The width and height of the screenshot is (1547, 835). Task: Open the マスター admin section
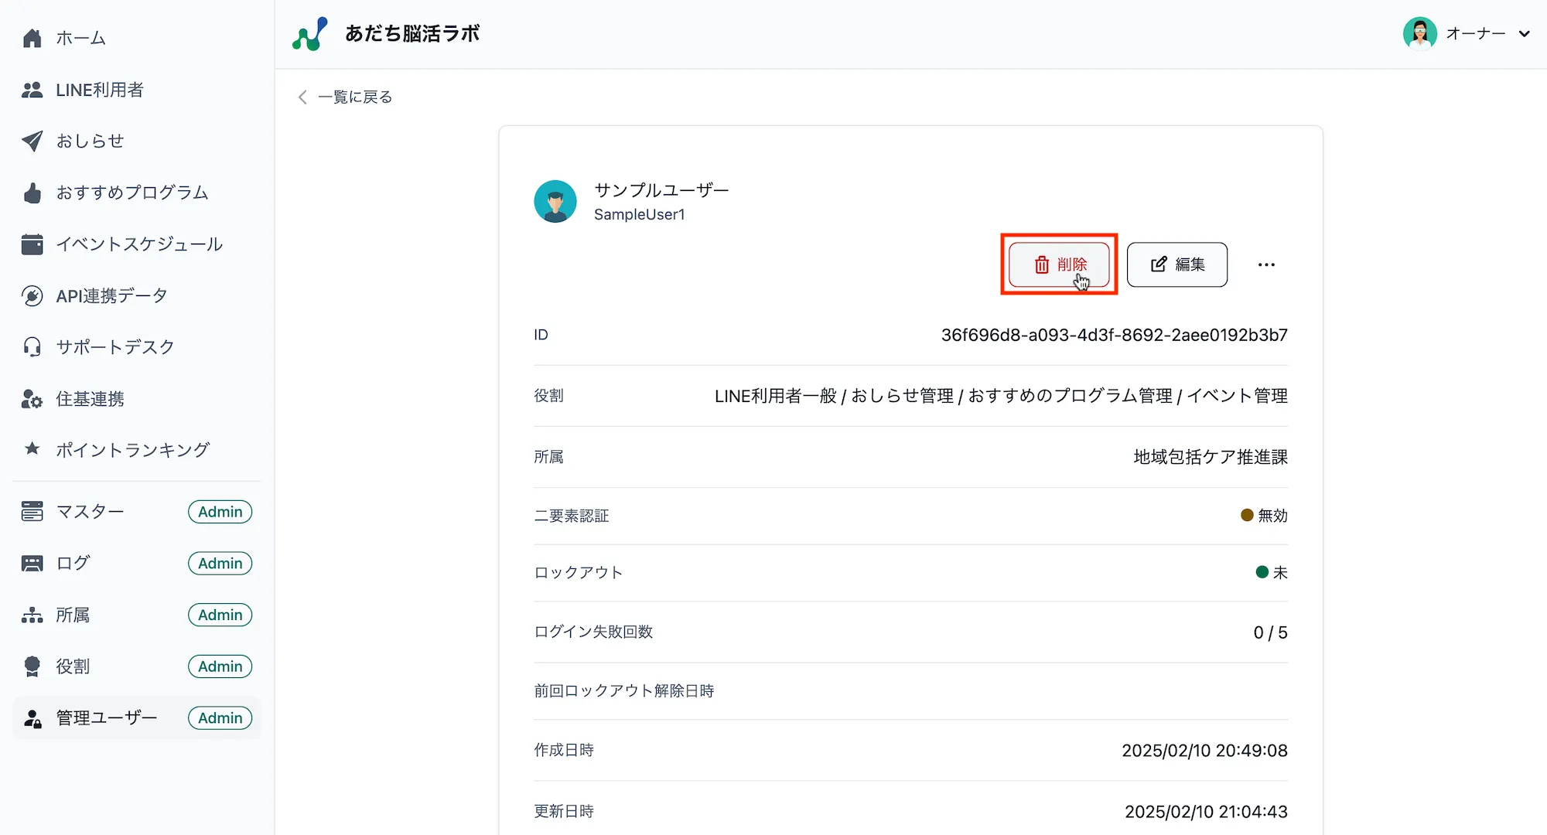coord(89,511)
